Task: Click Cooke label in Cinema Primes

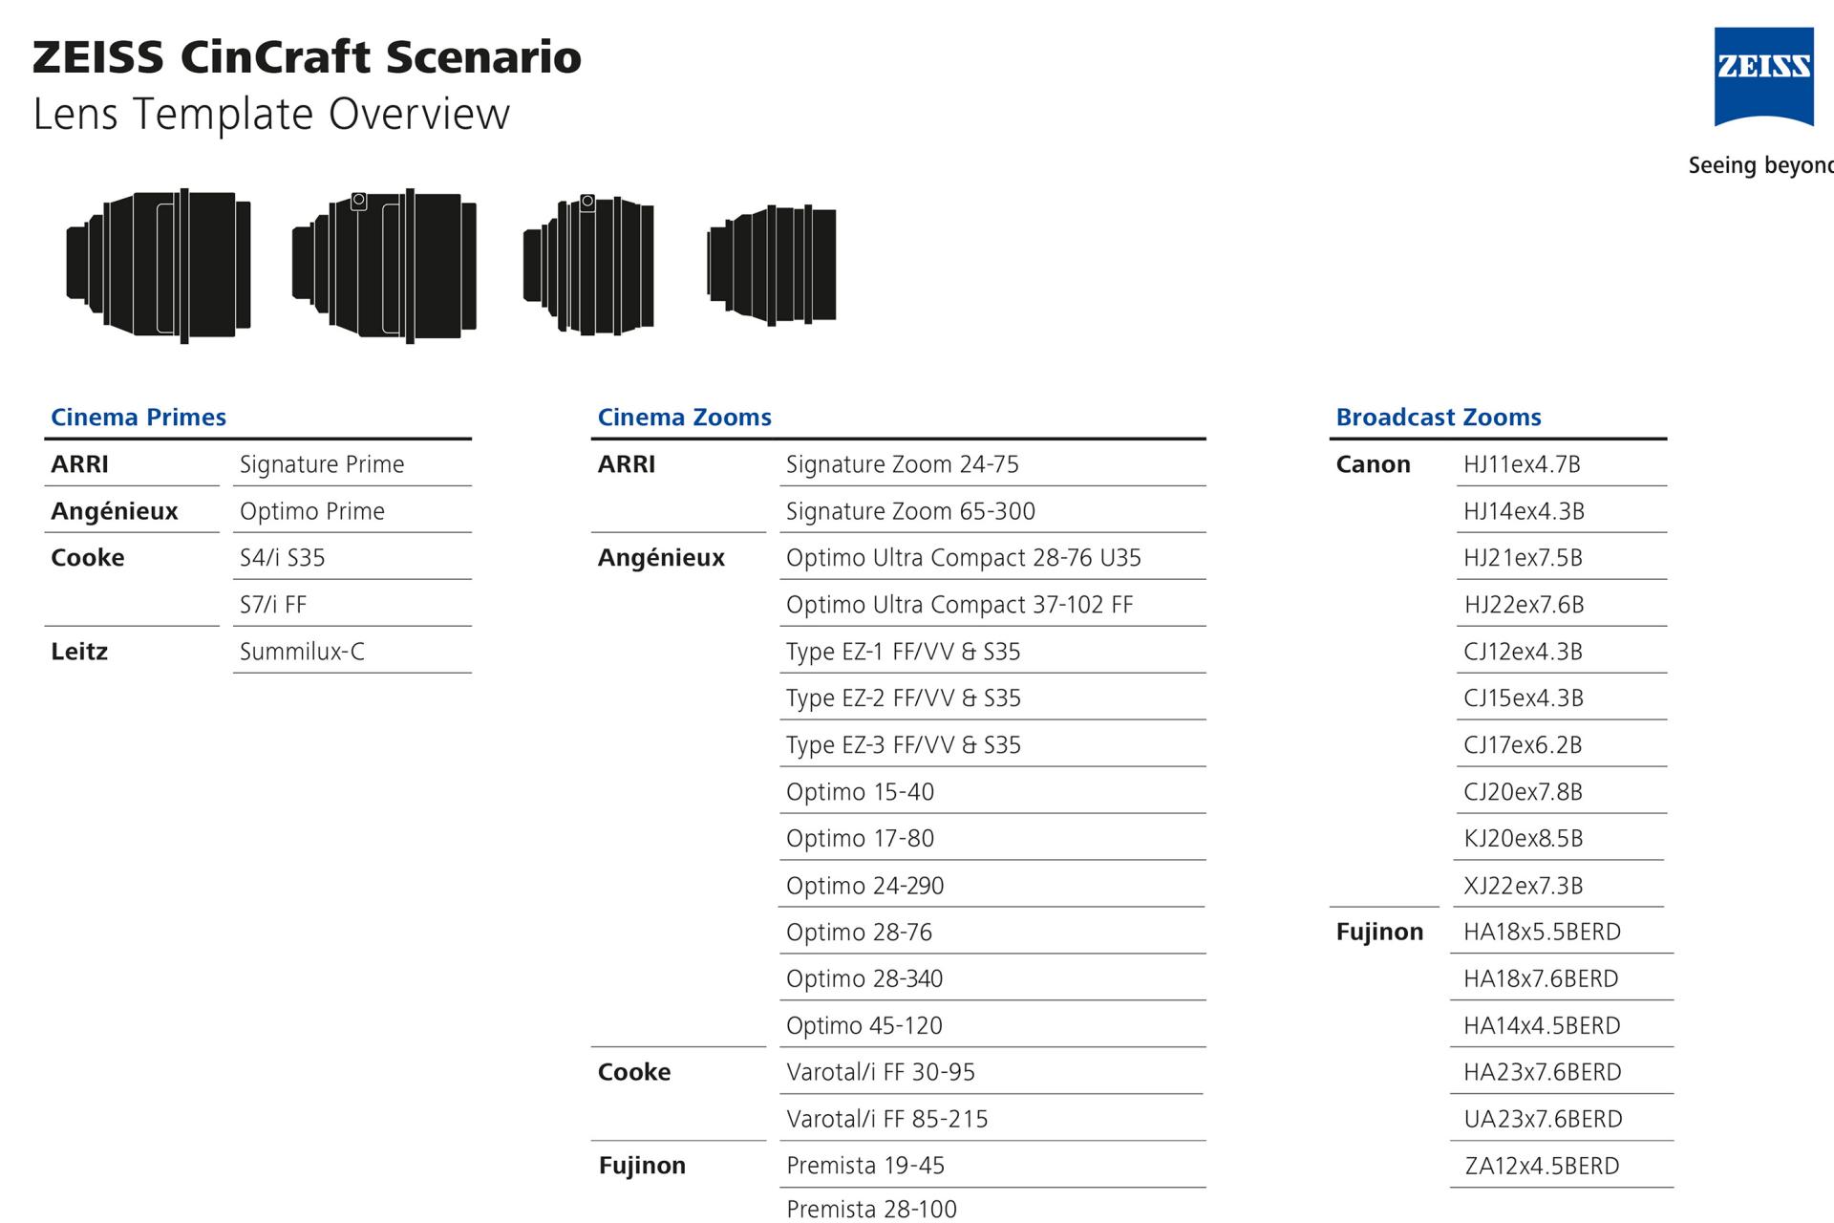Action: (x=87, y=558)
